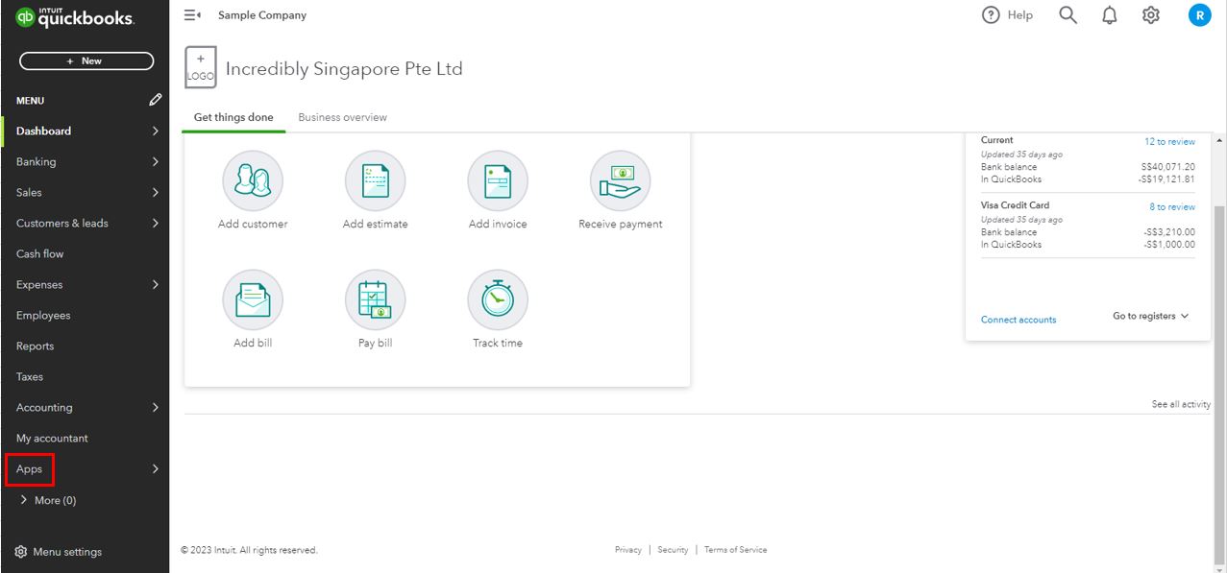Viewport: 1227px width, 573px height.
Task: Open Cash flow in the sidebar
Action: click(x=39, y=254)
